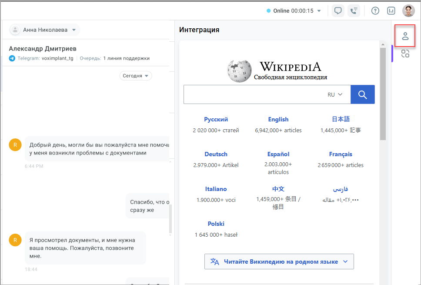Open the integration widgets icon in sidebar
Viewport: 421px width, 285px height.
405,54
